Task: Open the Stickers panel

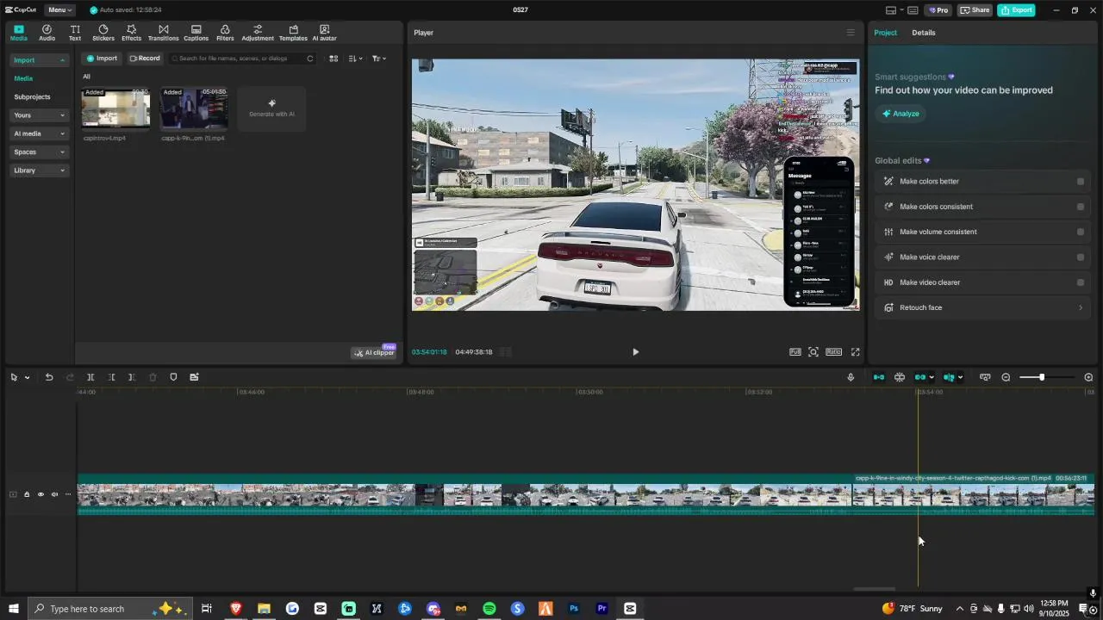Action: (x=103, y=33)
